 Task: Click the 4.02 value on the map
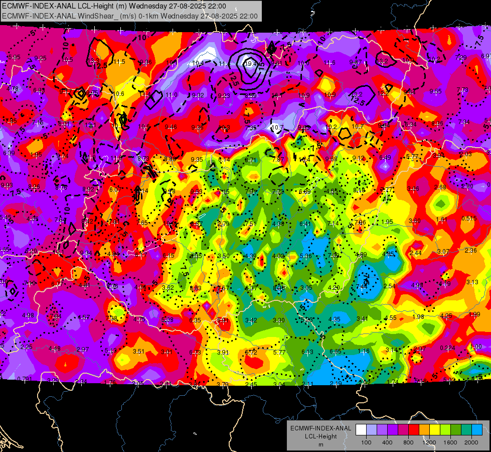278,256
